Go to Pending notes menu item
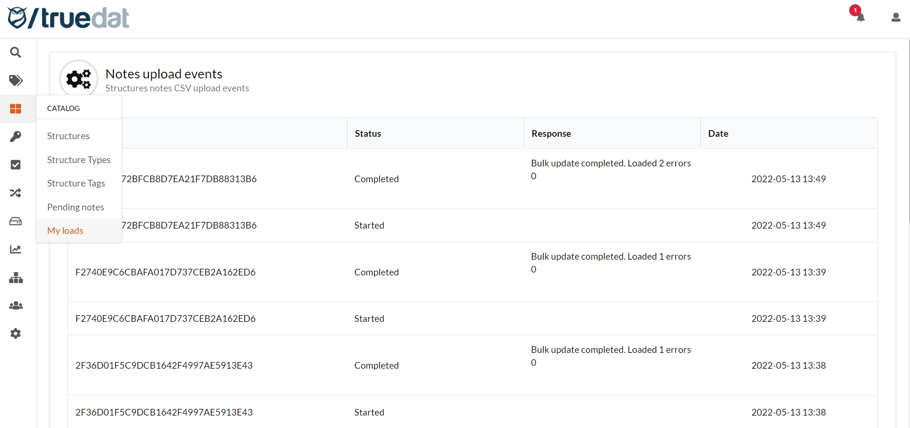Screen dimensions: 910x428 [75, 207]
